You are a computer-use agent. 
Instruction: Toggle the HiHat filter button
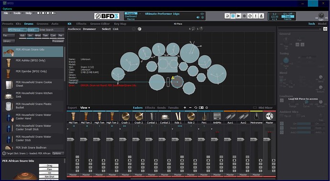point(38,35)
